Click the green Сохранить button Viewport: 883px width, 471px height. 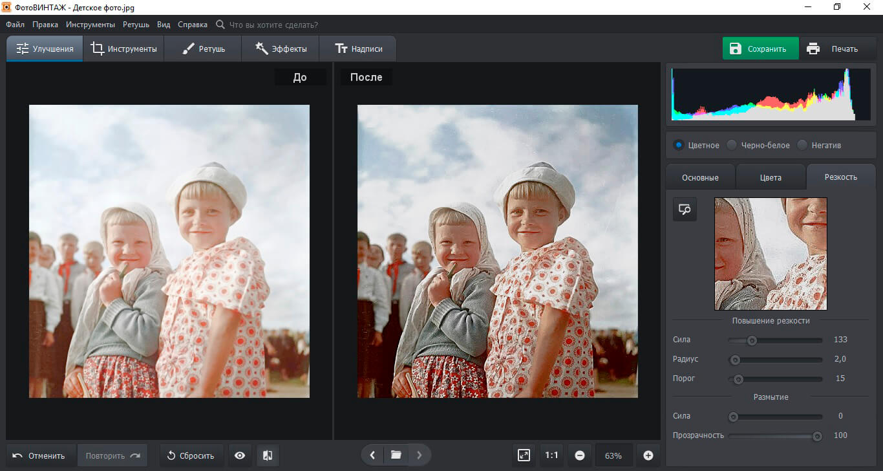tap(760, 49)
